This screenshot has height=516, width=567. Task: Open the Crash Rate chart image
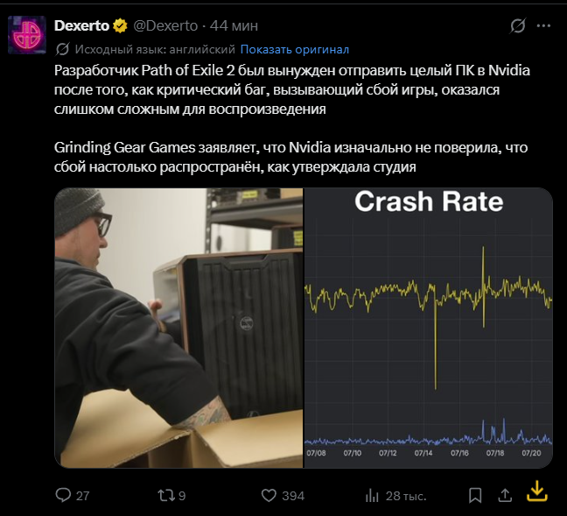(x=428, y=328)
